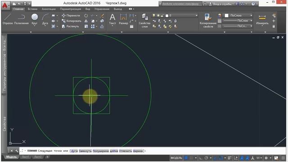Click the New file quick-access icon

[14, 4]
